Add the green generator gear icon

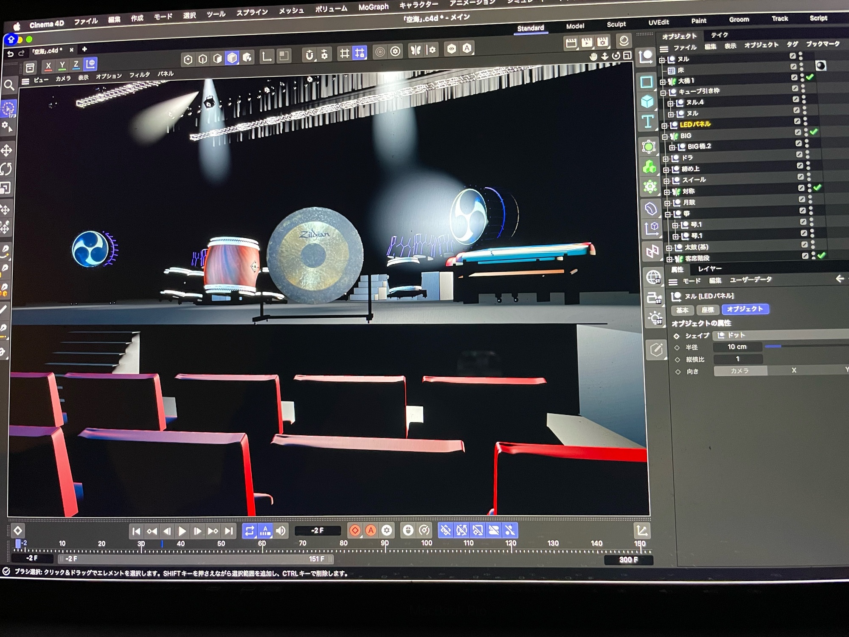coord(650,187)
